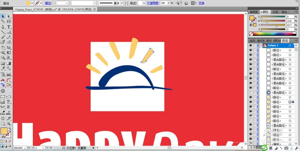Screen dimensions: 300x151
Task: Swap fill and stroke colors in the toolbar
Action: point(10,129)
